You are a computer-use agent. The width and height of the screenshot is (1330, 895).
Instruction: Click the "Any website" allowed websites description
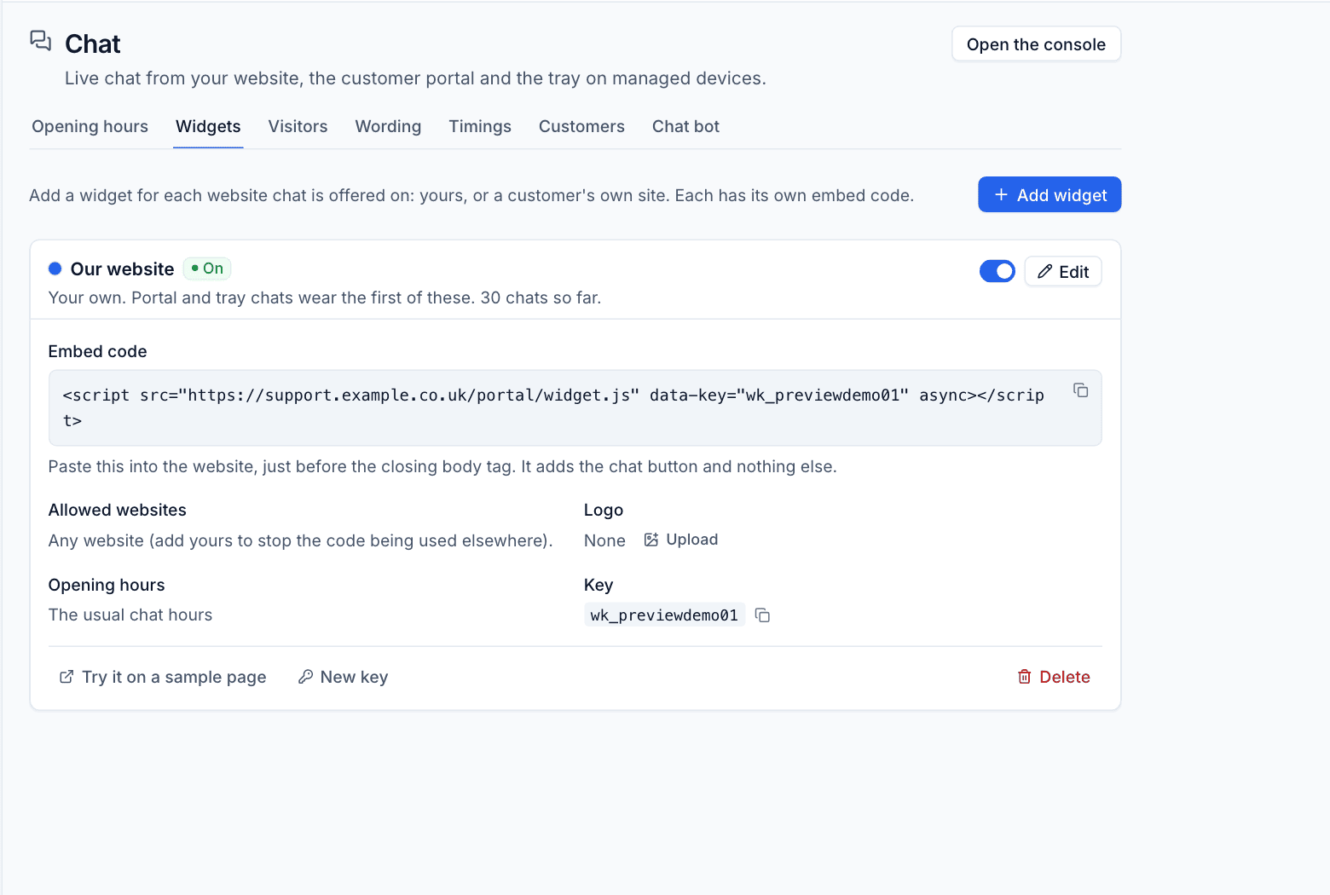point(301,540)
